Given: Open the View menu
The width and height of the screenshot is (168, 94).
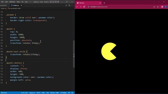Looking at the screenshot, I should (x=18, y=2).
